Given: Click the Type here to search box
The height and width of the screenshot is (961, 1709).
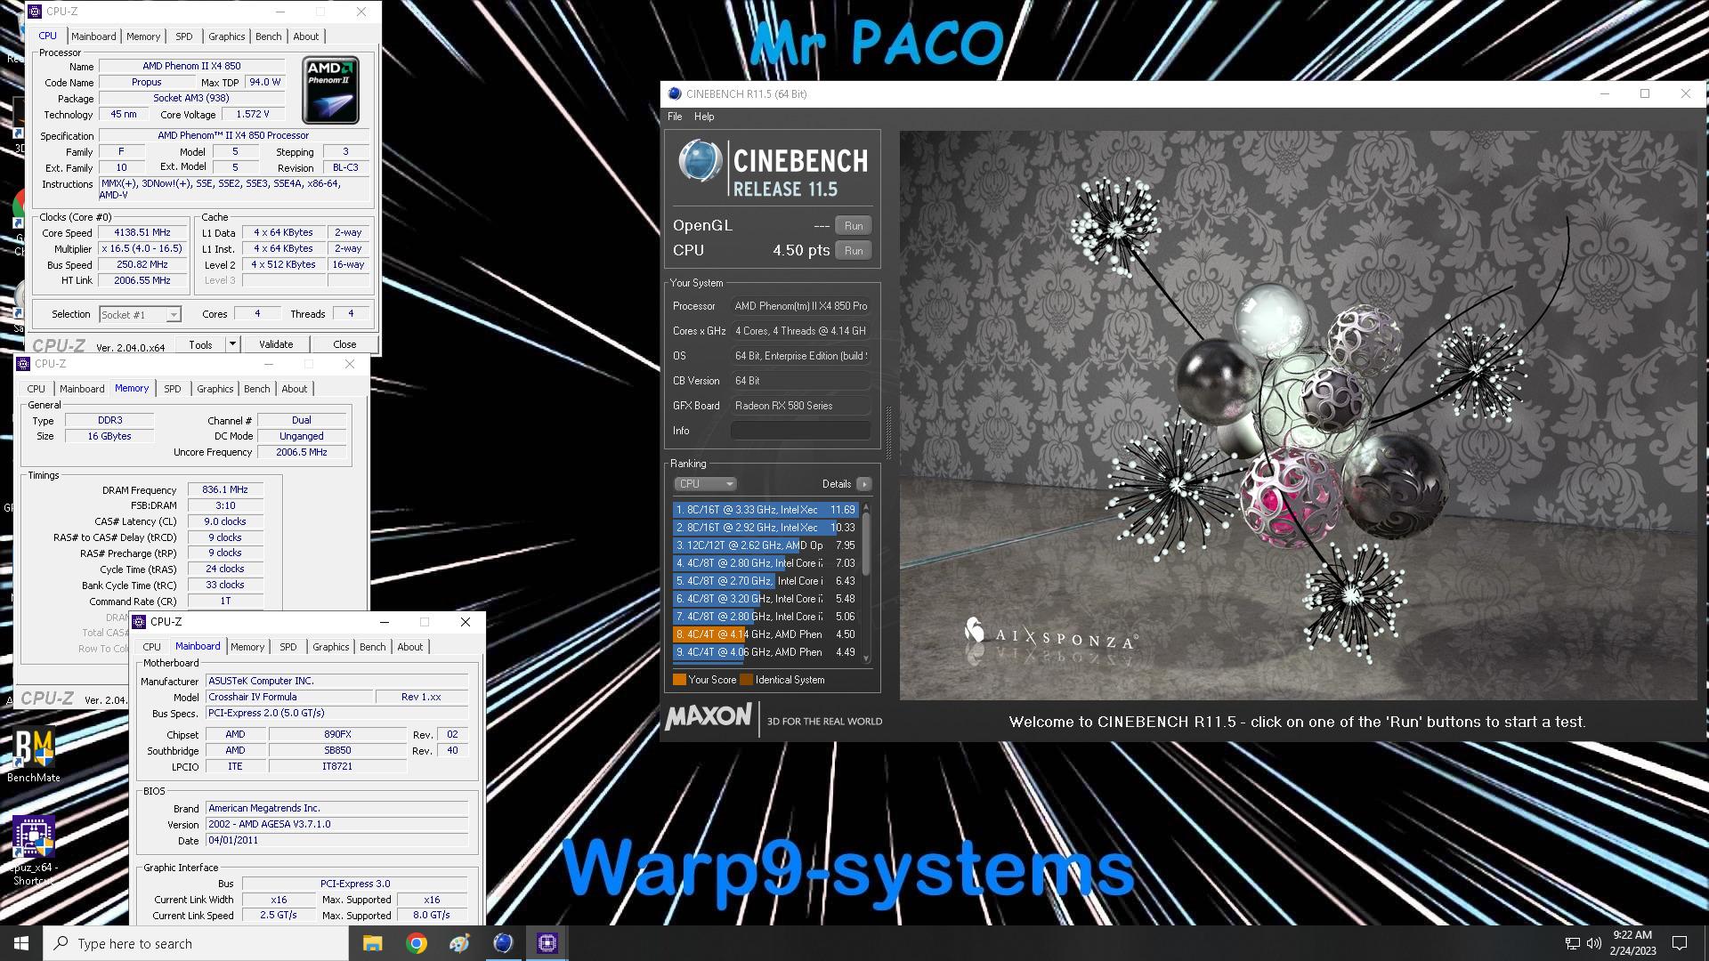Looking at the screenshot, I should tap(196, 943).
